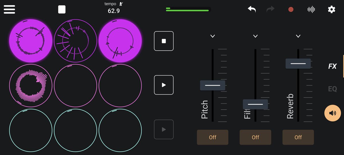This screenshot has height=155, width=344.
Task: Click the Filter slider handle
Action: [255, 104]
